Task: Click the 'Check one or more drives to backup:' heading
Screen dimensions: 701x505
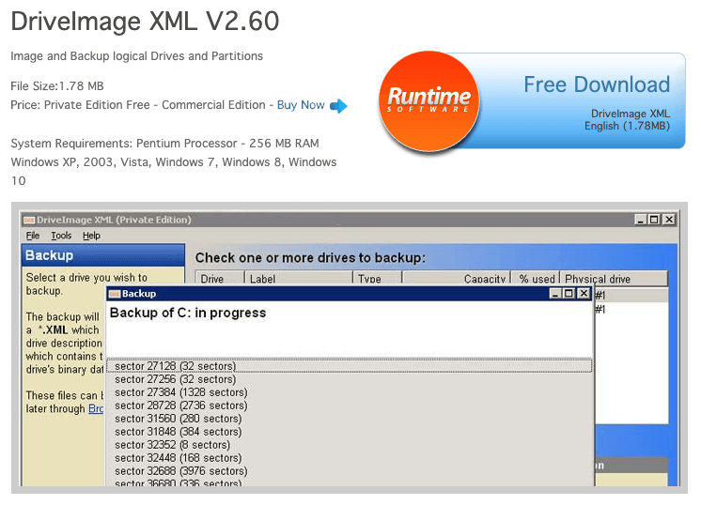Action: [310, 258]
